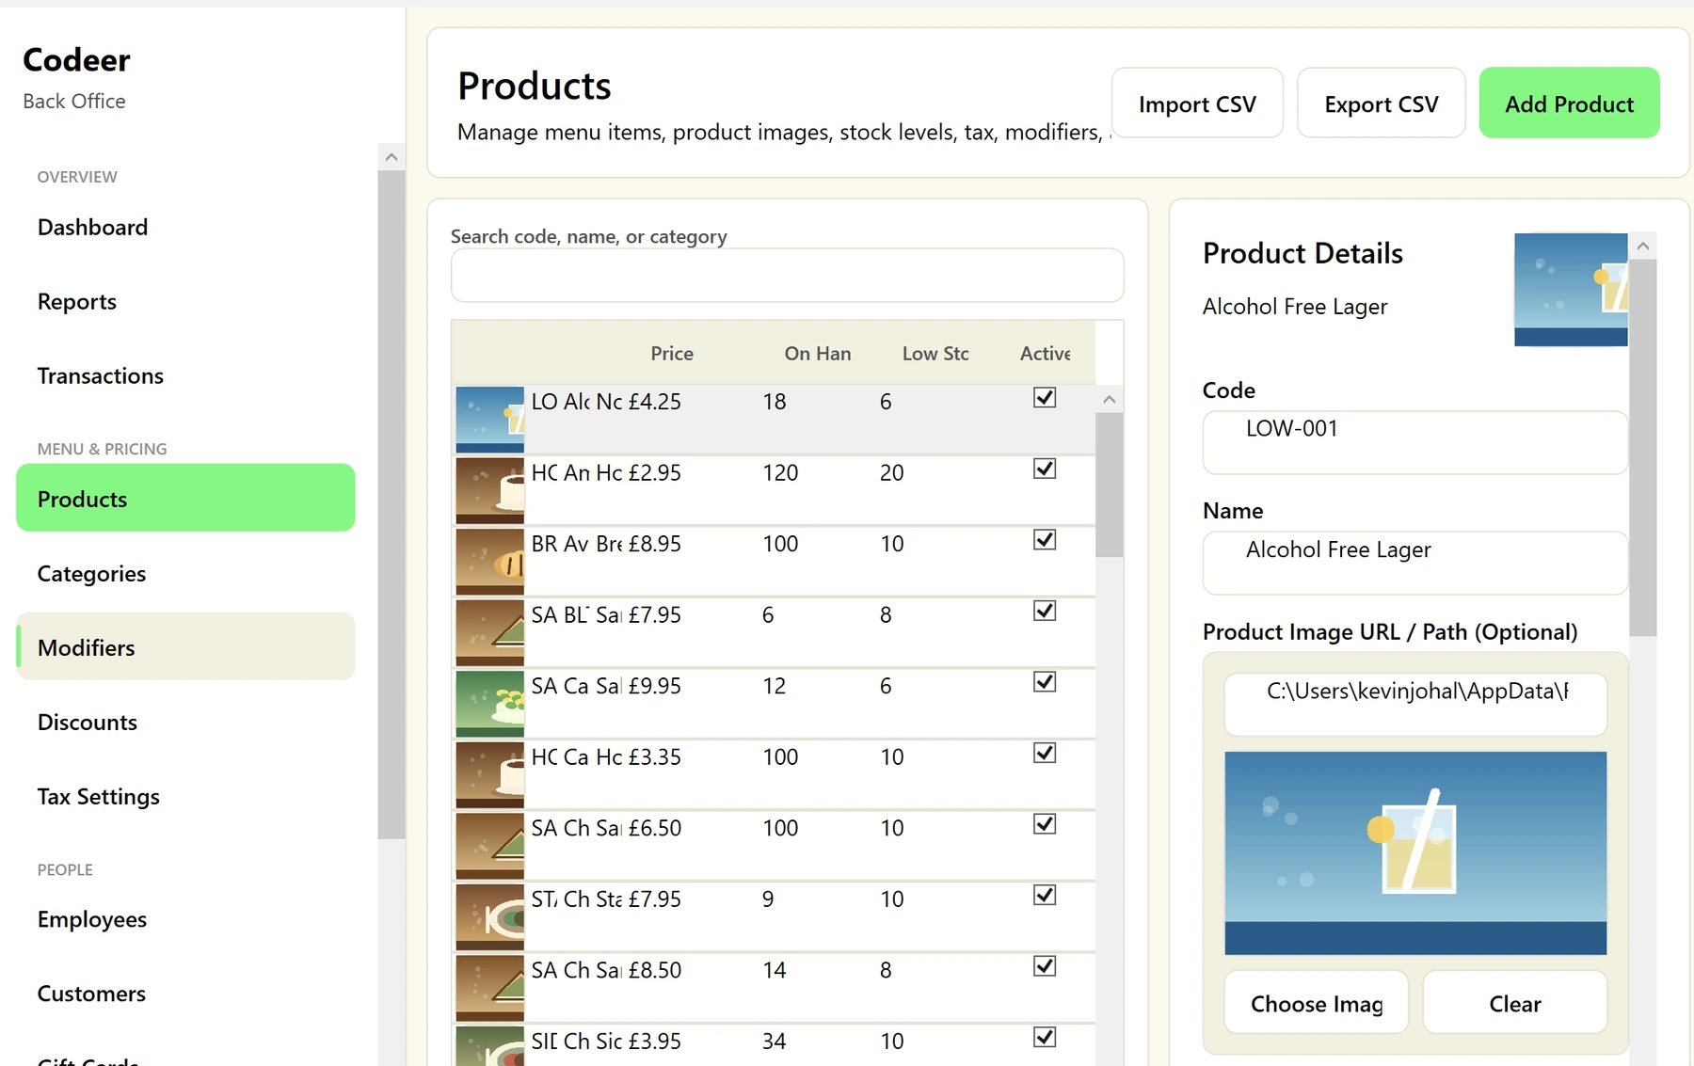Select the £7.95 starter product thumbnail
The image size is (1694, 1066).
click(x=489, y=916)
